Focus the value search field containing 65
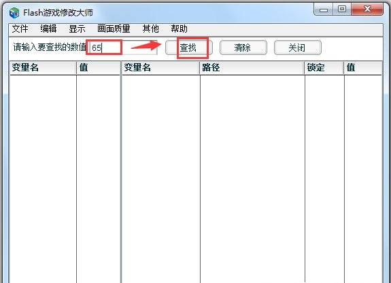The image size is (391, 283). pyautogui.click(x=123, y=48)
